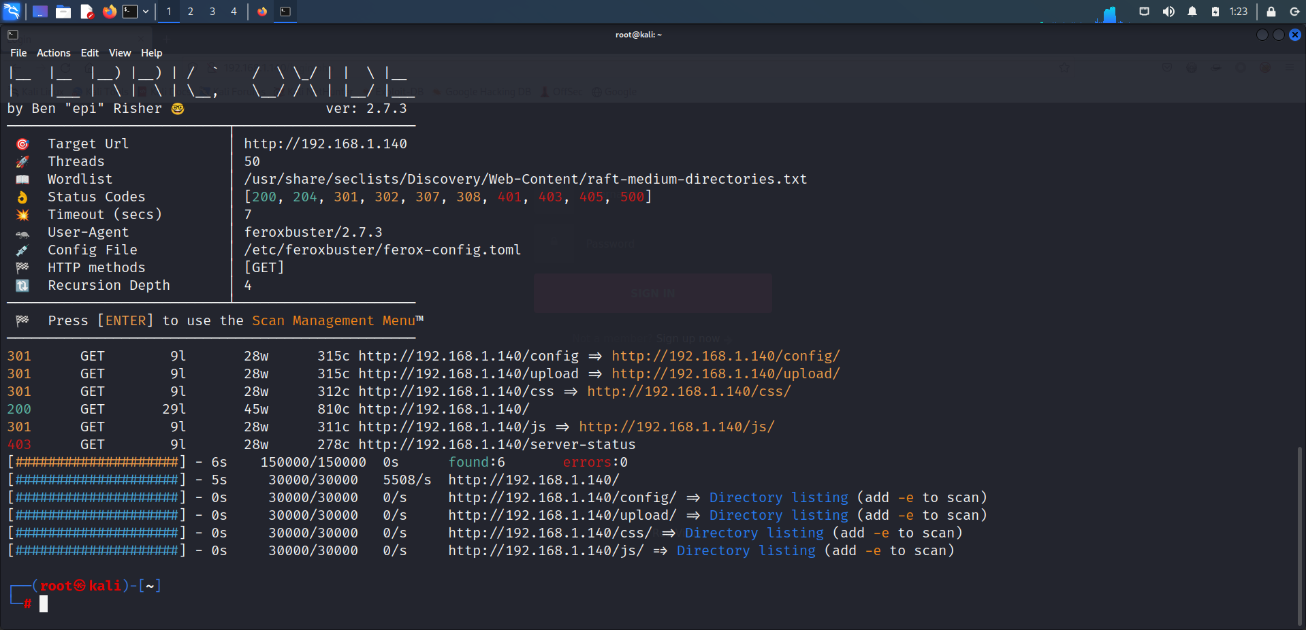
Task: Click the log out icon
Action: (x=1294, y=12)
